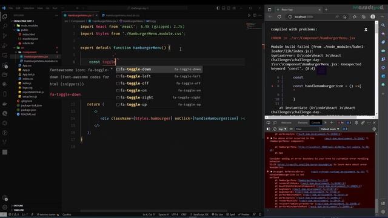The width and height of the screenshot is (388, 218).
Task: Click Prettier in the status bar
Action: pyautogui.click(x=244, y=214)
